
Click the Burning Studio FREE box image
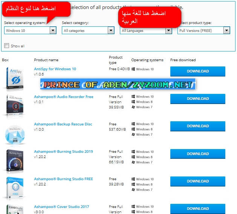15,188
